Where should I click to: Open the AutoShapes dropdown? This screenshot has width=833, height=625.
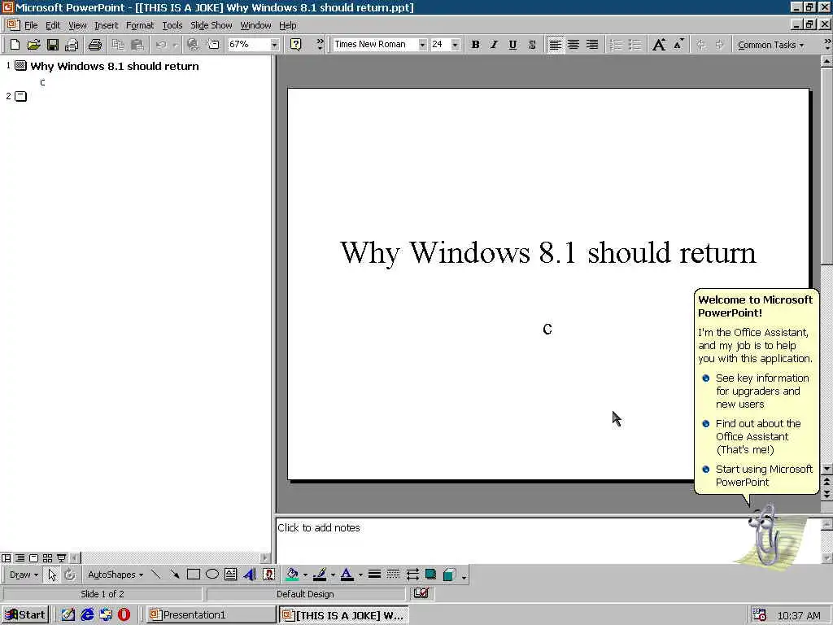pos(116,575)
